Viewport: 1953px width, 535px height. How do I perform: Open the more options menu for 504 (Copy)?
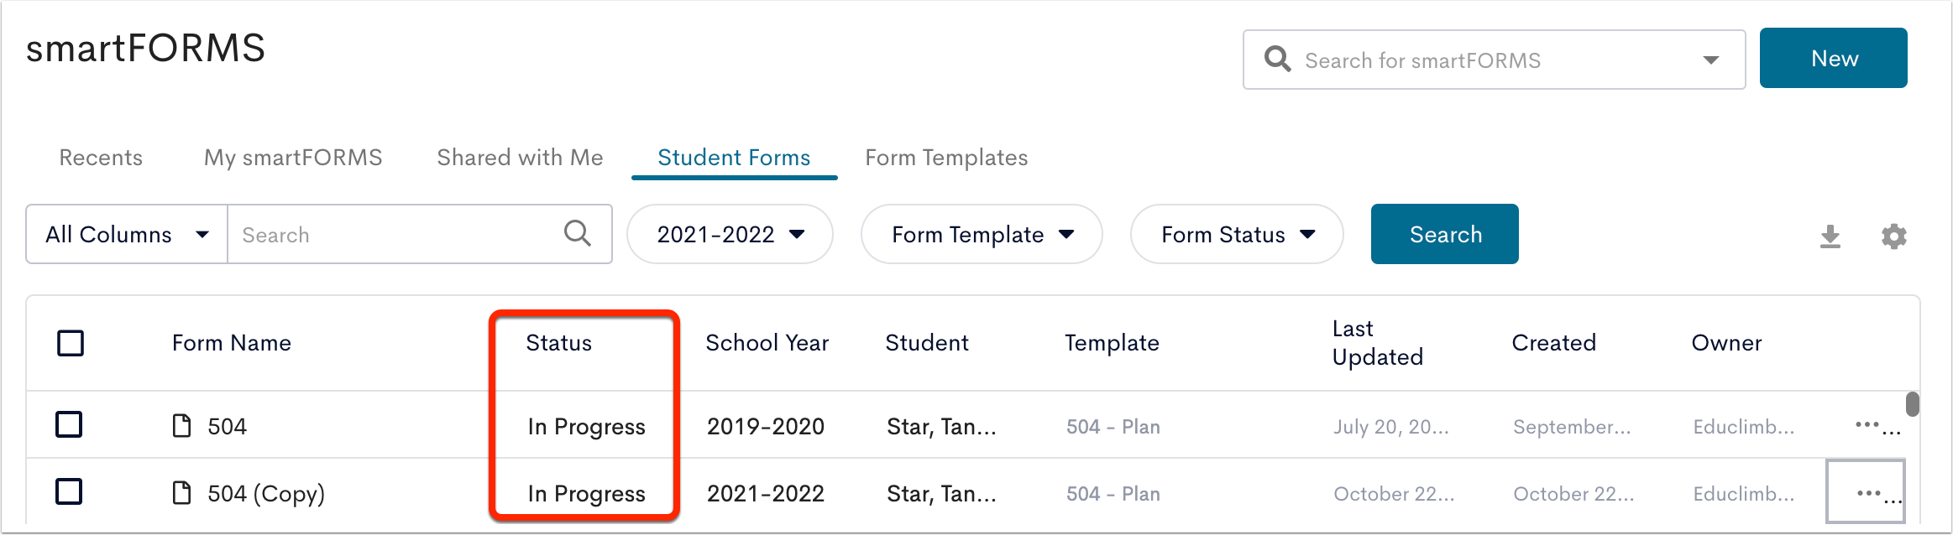point(1878,493)
